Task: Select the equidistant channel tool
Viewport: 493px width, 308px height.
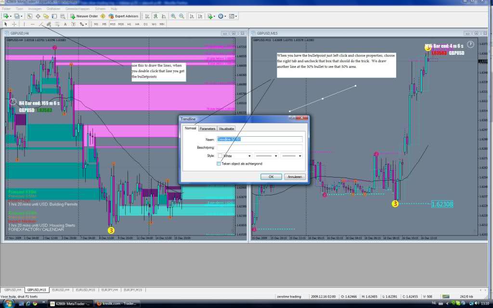Action: pos(49,24)
